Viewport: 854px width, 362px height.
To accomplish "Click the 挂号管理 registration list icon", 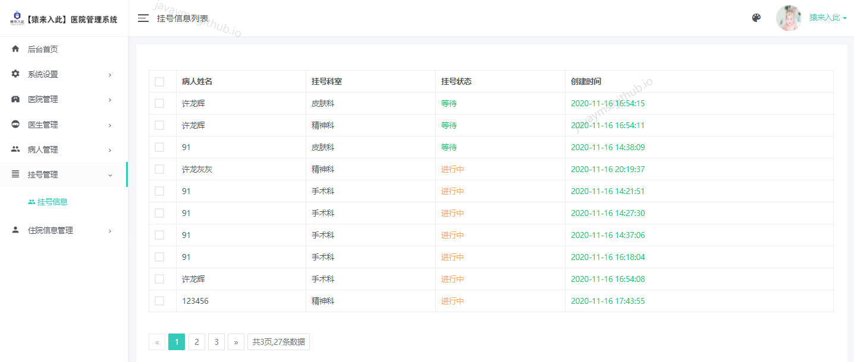I will click(x=15, y=174).
